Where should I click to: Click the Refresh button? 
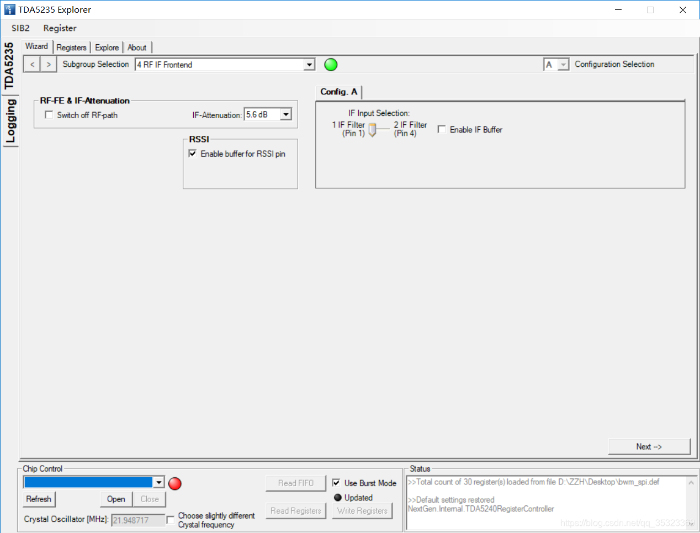coord(39,499)
